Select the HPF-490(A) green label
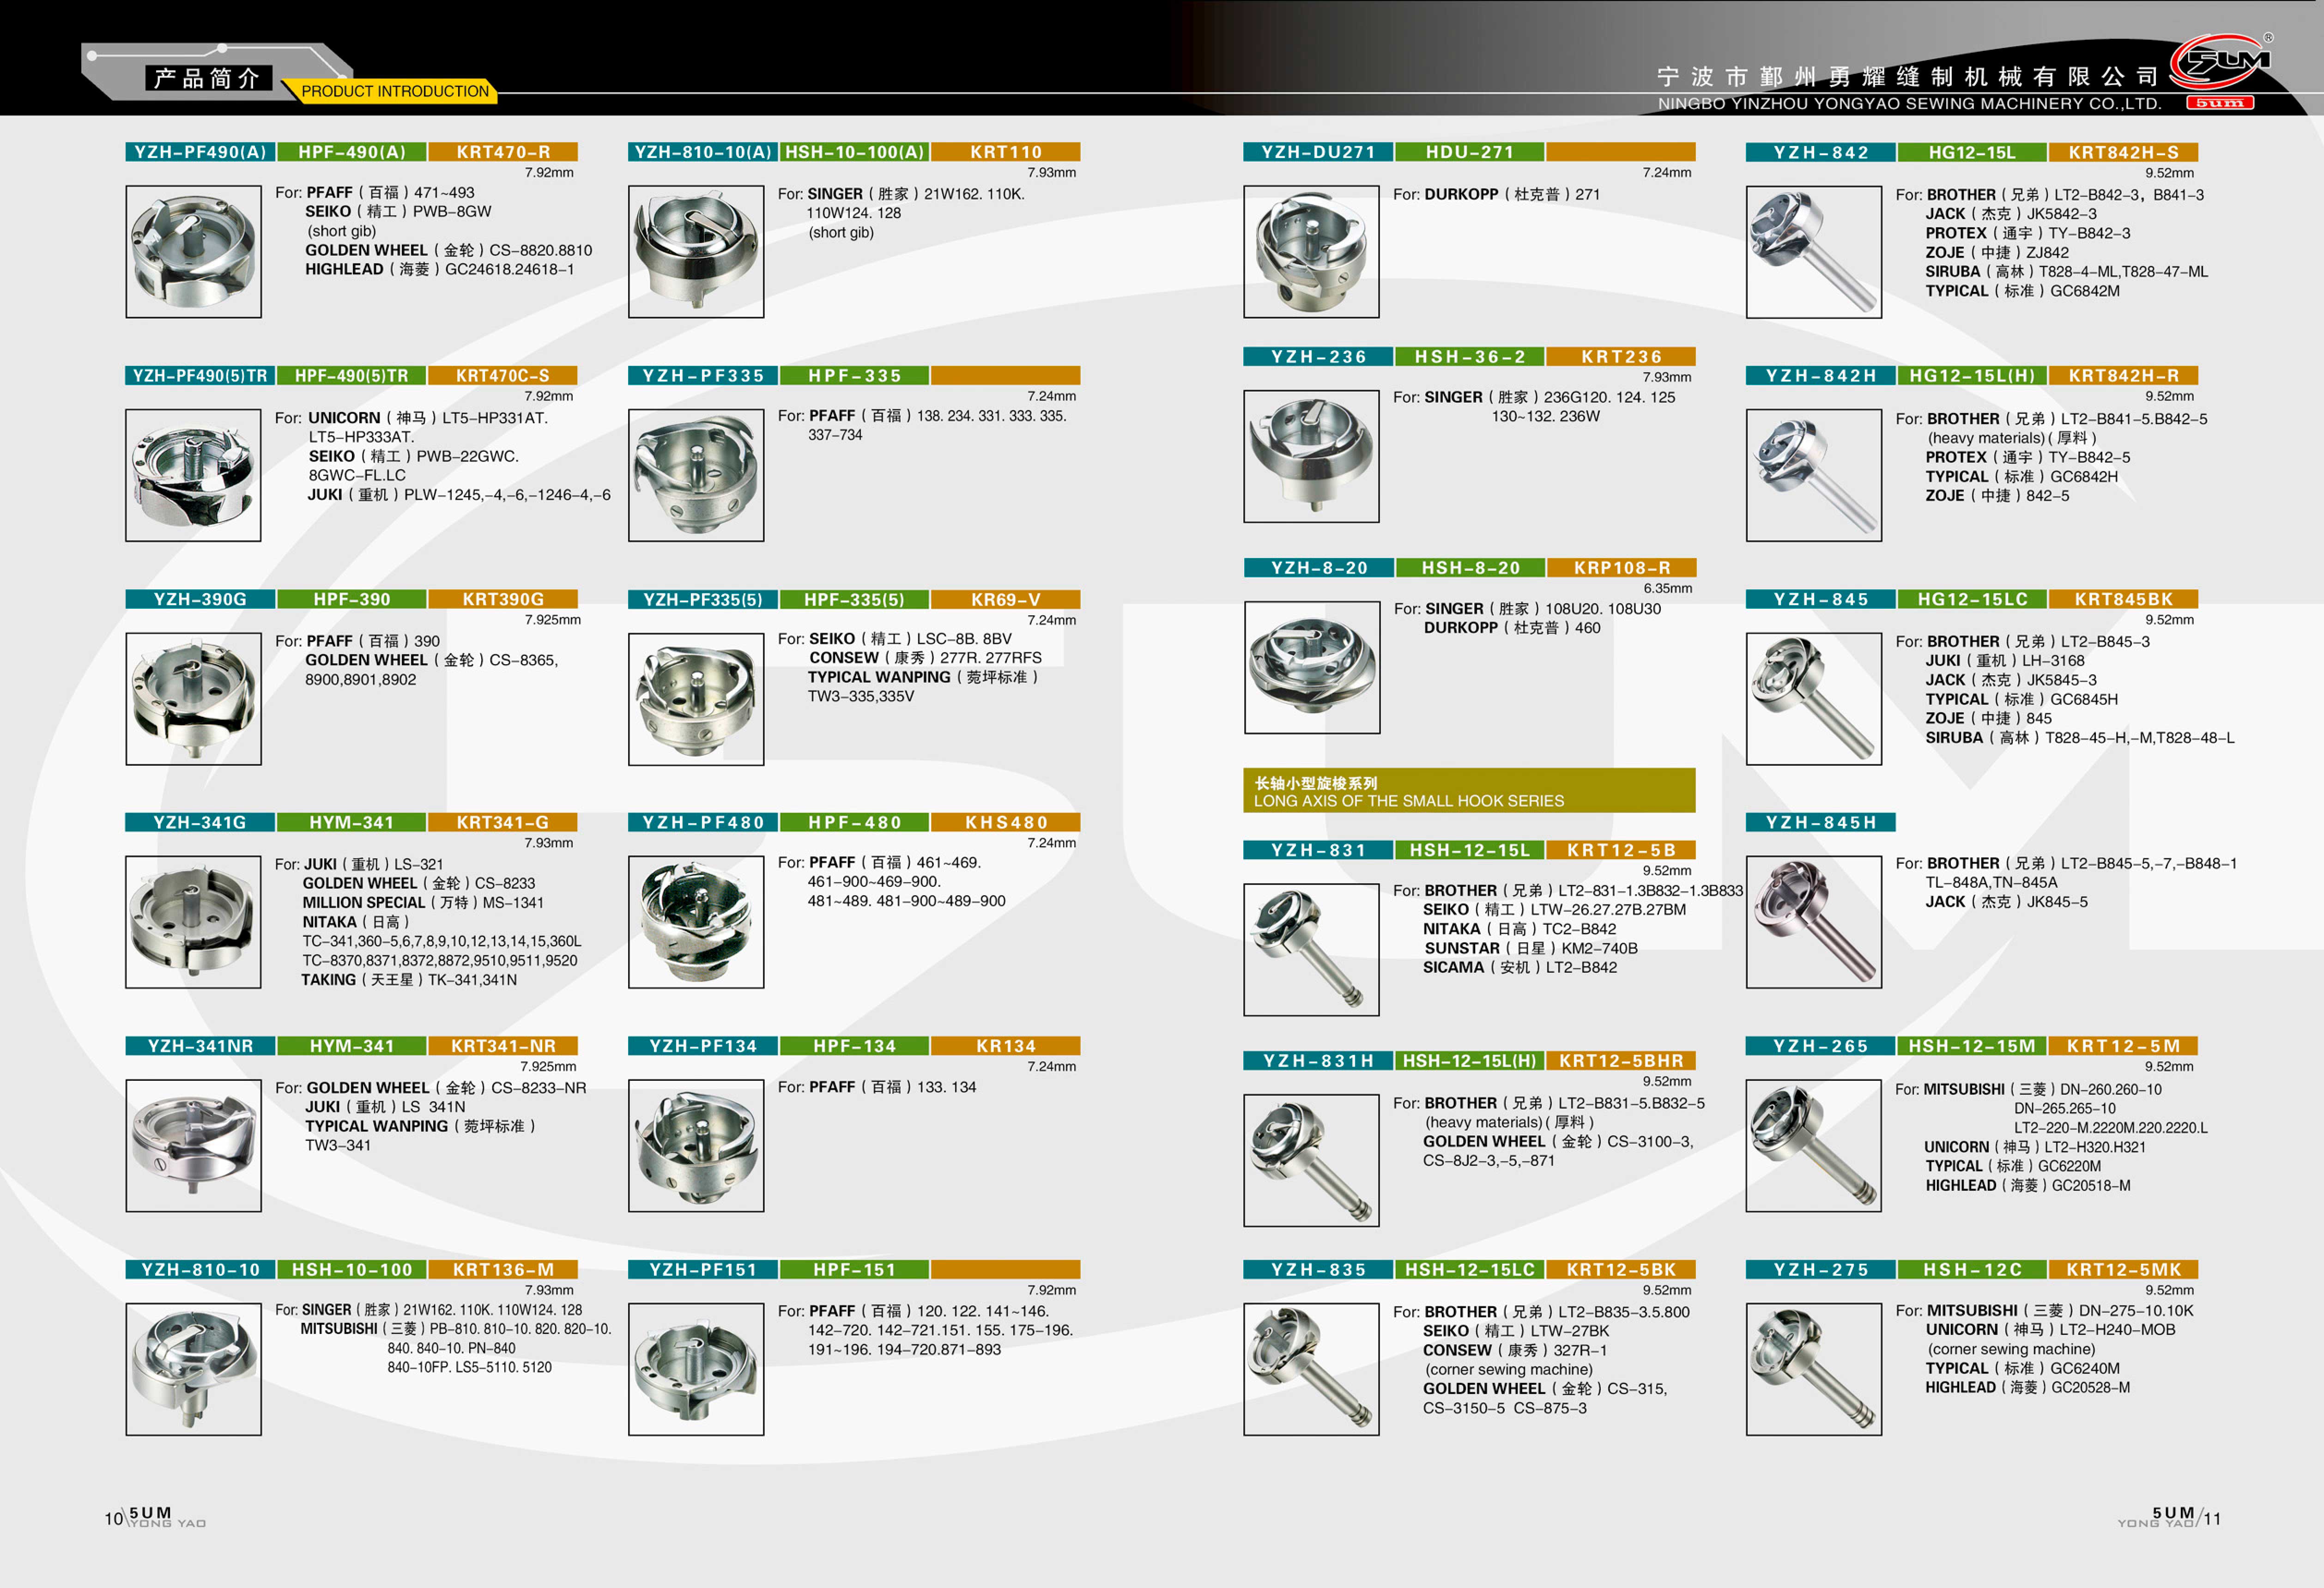Viewport: 2324px width, 1588px height. (352, 152)
